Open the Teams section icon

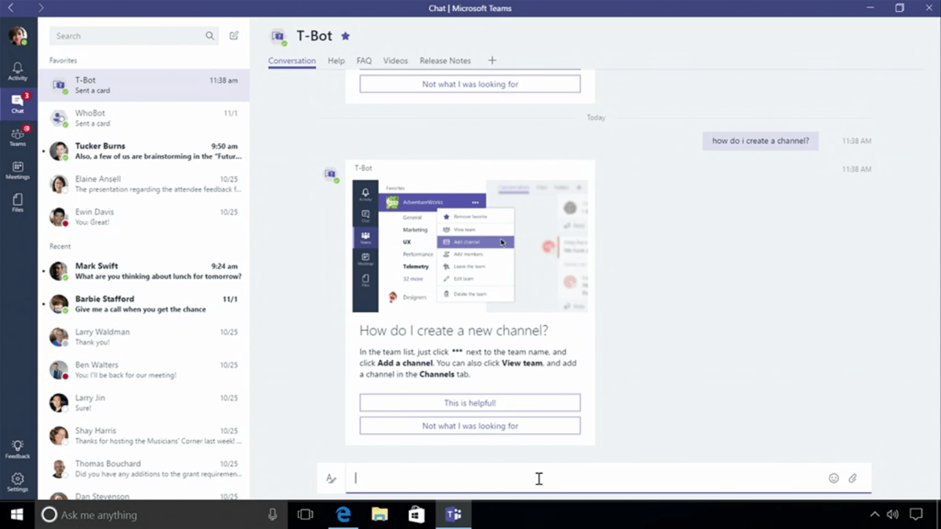(x=18, y=136)
